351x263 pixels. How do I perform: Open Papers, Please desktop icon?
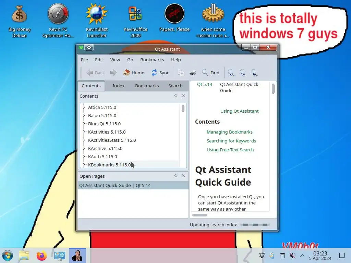[174, 18]
